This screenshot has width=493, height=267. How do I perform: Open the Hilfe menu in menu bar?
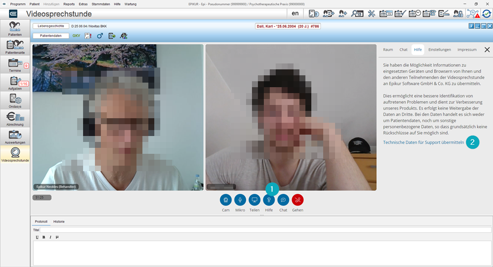click(x=117, y=4)
